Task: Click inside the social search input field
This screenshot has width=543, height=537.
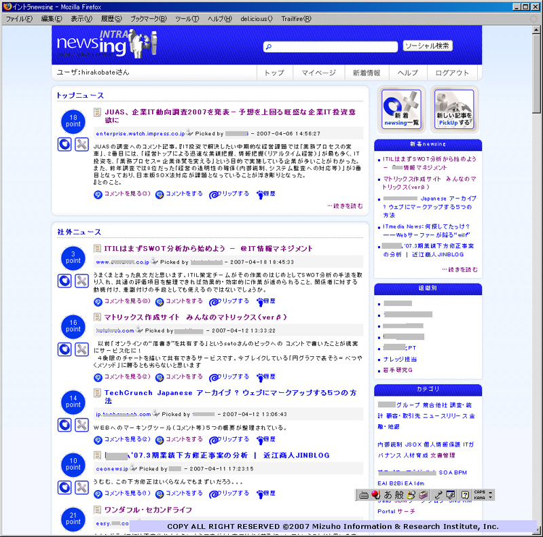Action: click(x=331, y=46)
